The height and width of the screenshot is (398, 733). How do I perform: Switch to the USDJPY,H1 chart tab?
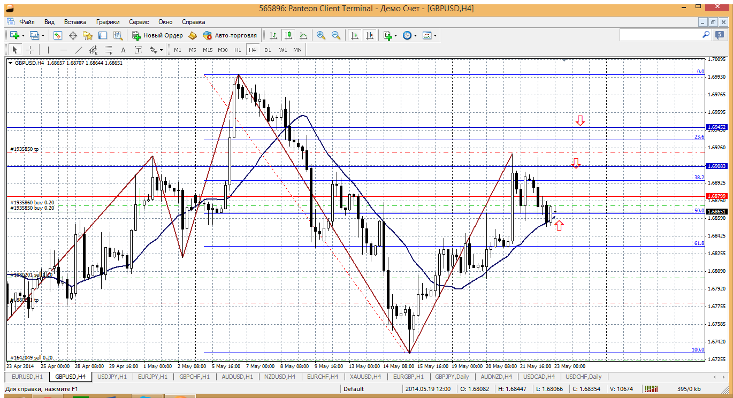coord(112,377)
